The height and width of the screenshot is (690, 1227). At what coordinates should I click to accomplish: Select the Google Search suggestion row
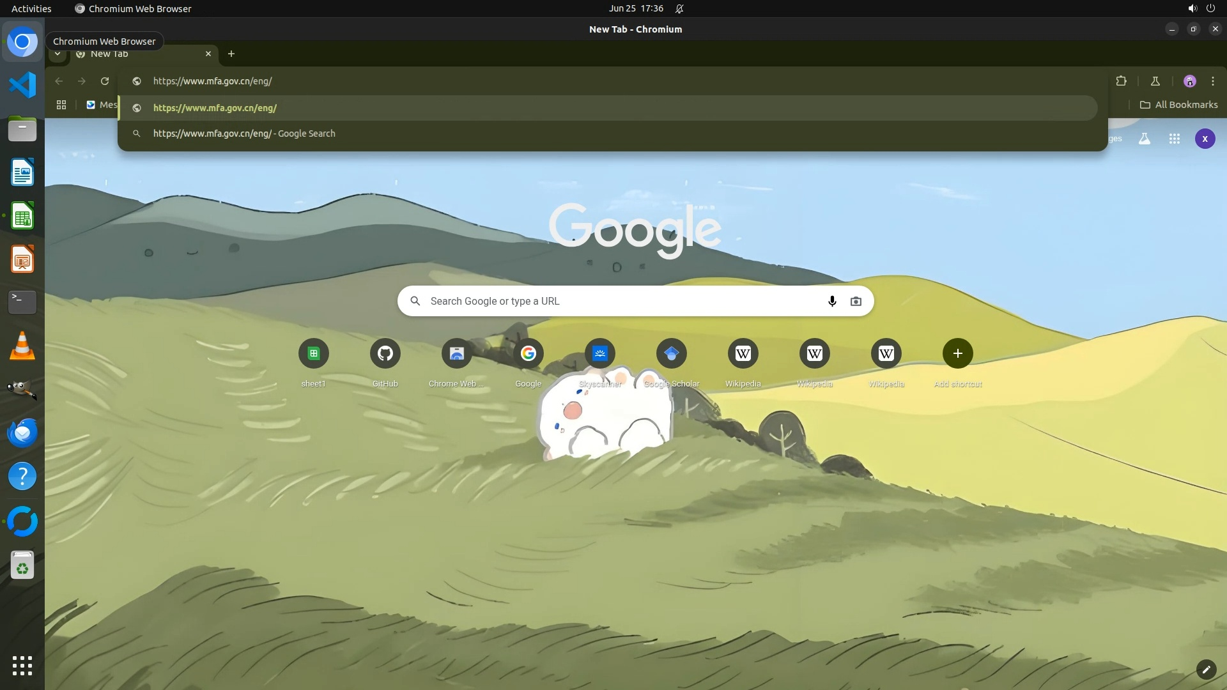click(243, 134)
